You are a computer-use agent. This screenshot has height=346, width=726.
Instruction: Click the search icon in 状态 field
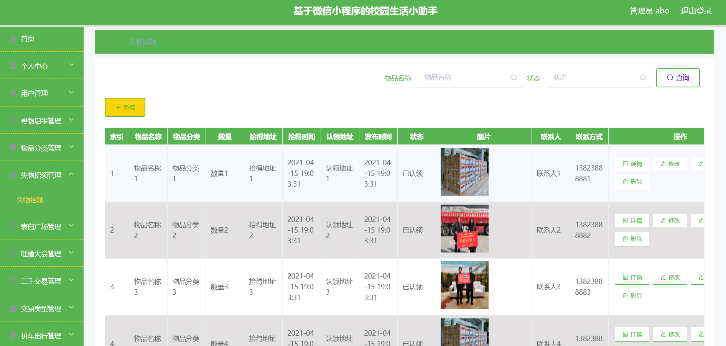643,77
